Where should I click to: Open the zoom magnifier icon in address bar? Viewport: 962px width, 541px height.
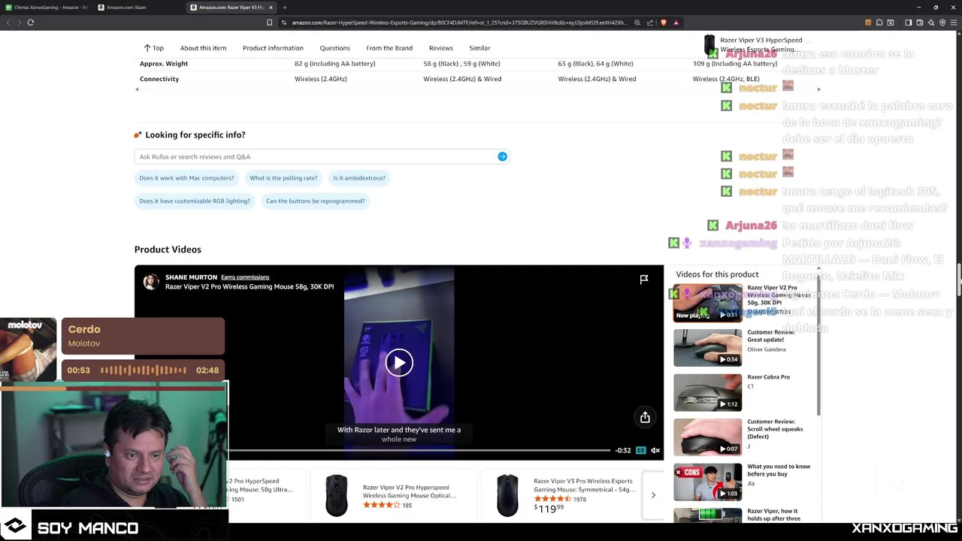637,23
